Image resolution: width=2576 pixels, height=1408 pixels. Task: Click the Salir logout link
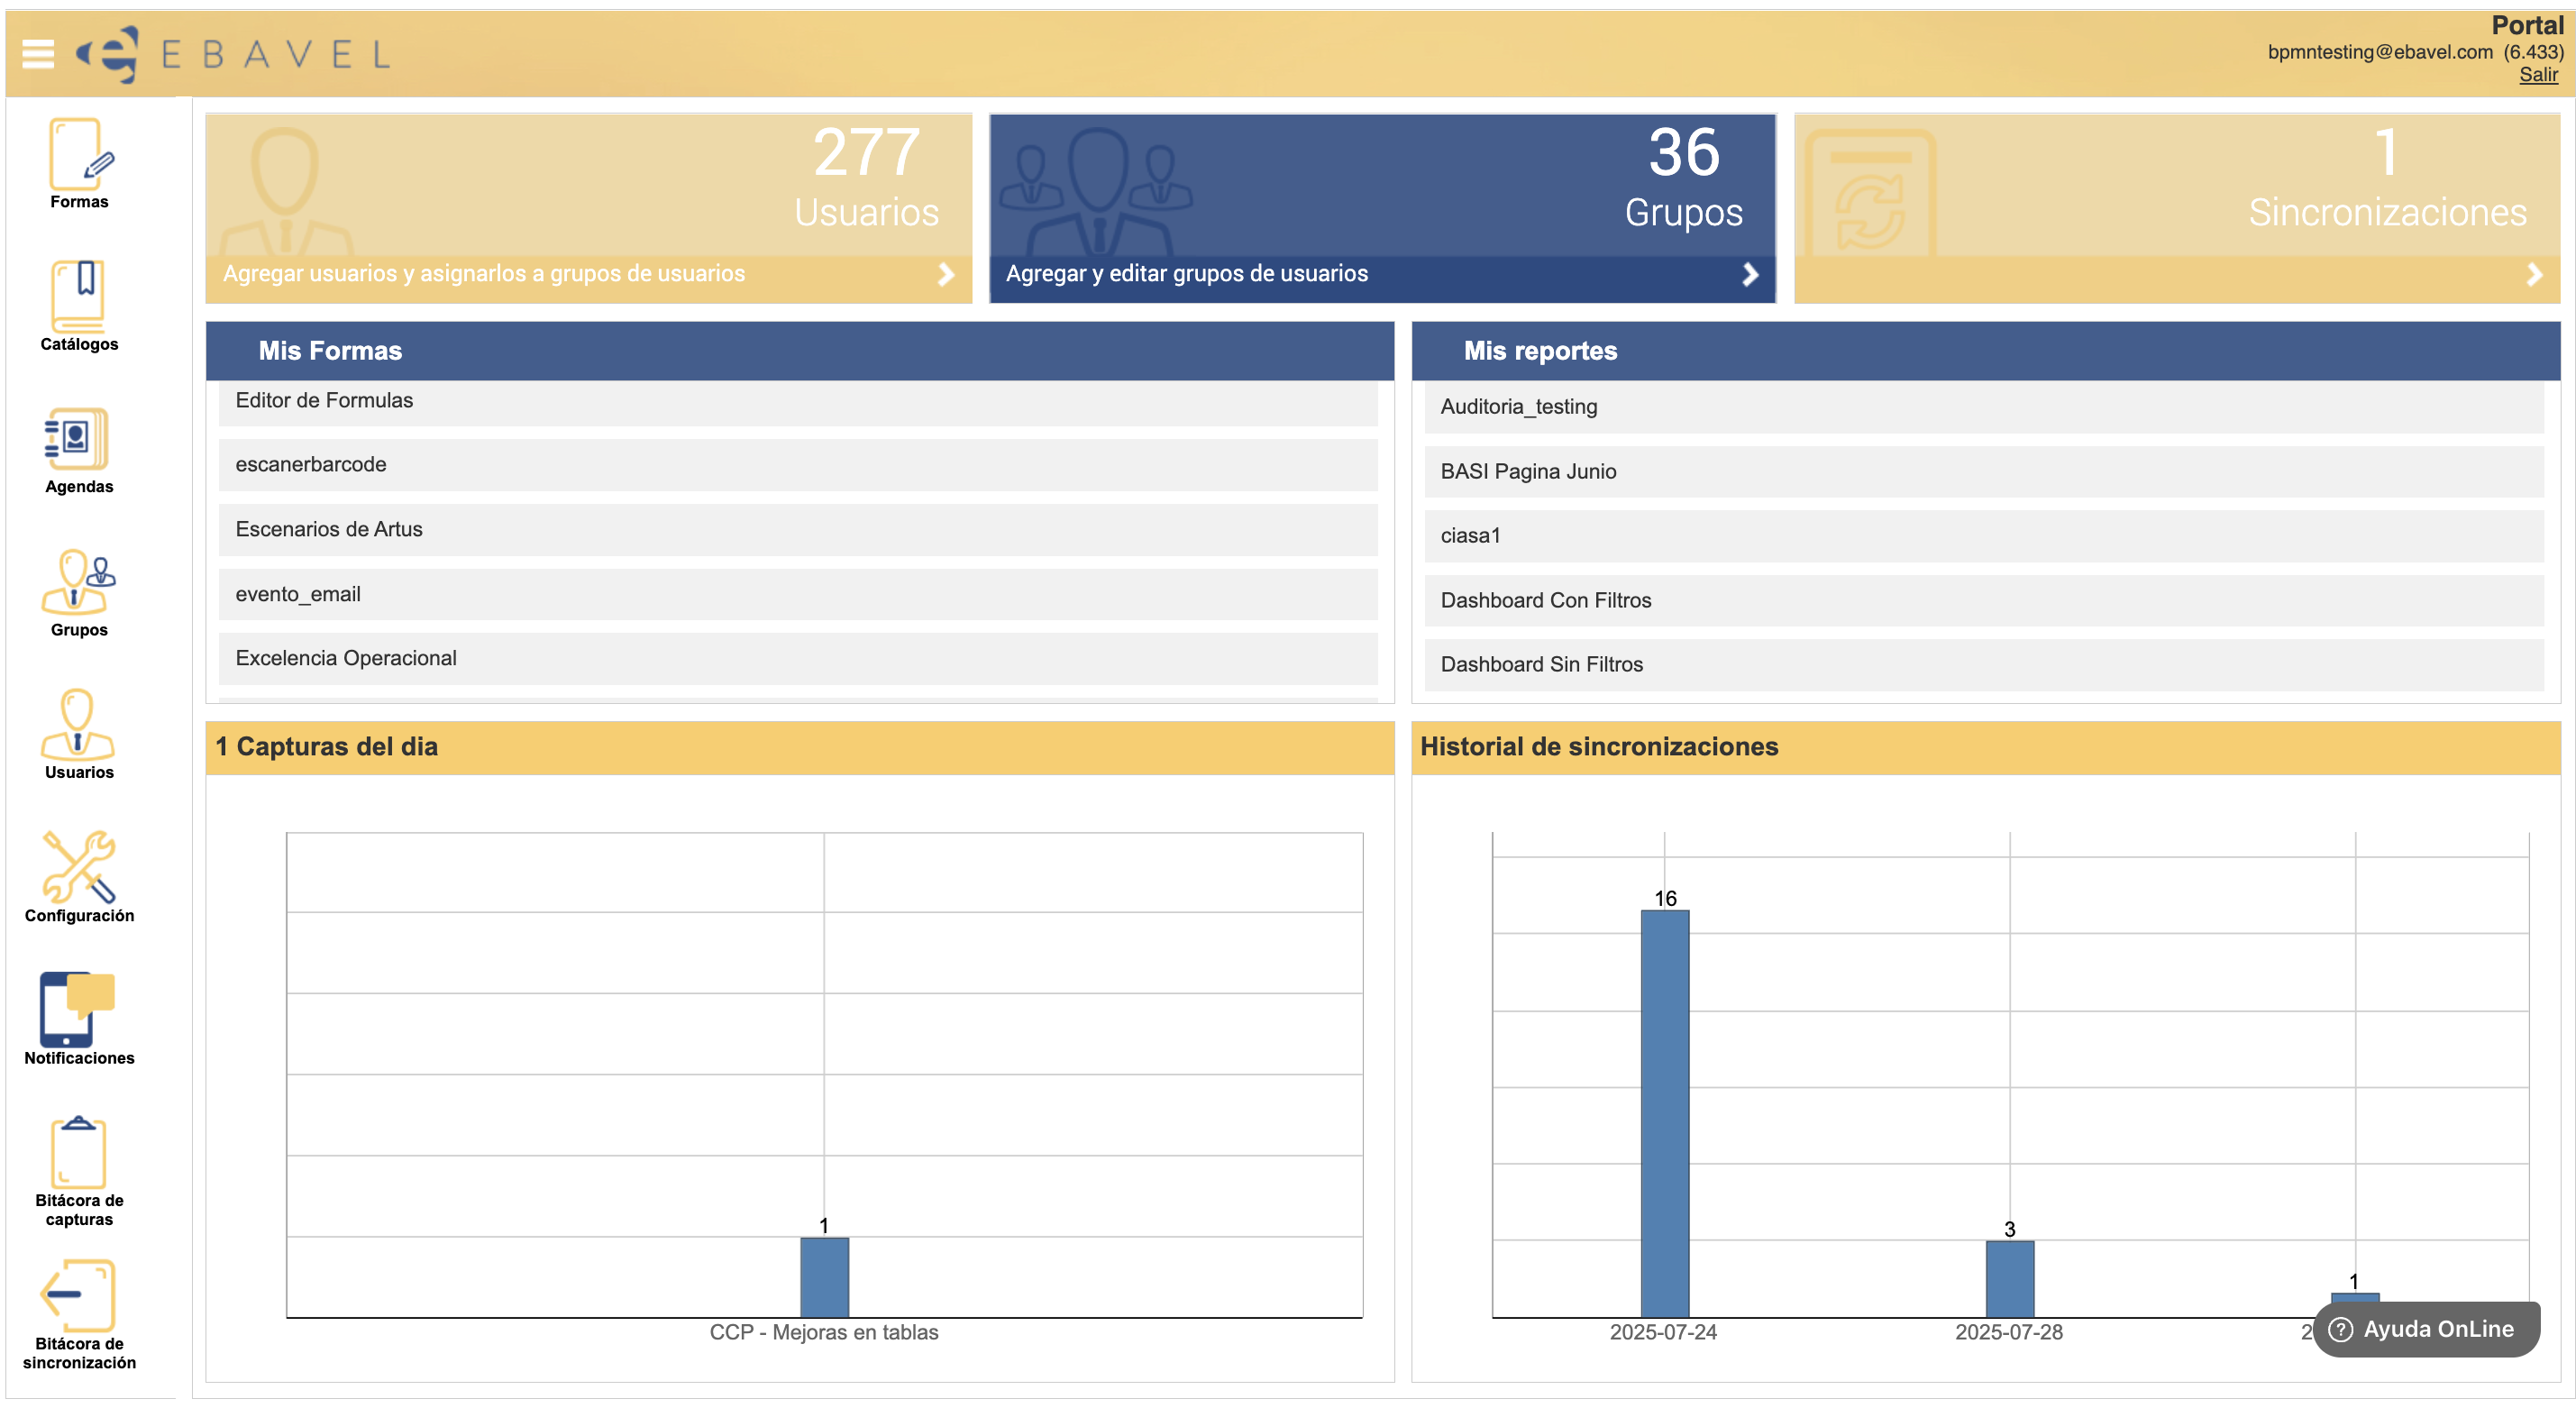point(2537,75)
